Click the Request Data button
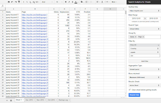The width and height of the screenshot is (161, 103). 134,95
